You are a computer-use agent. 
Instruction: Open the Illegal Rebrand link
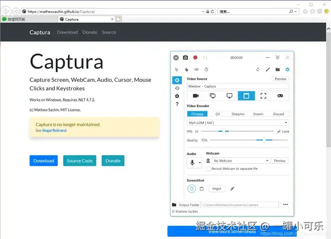click(x=54, y=131)
